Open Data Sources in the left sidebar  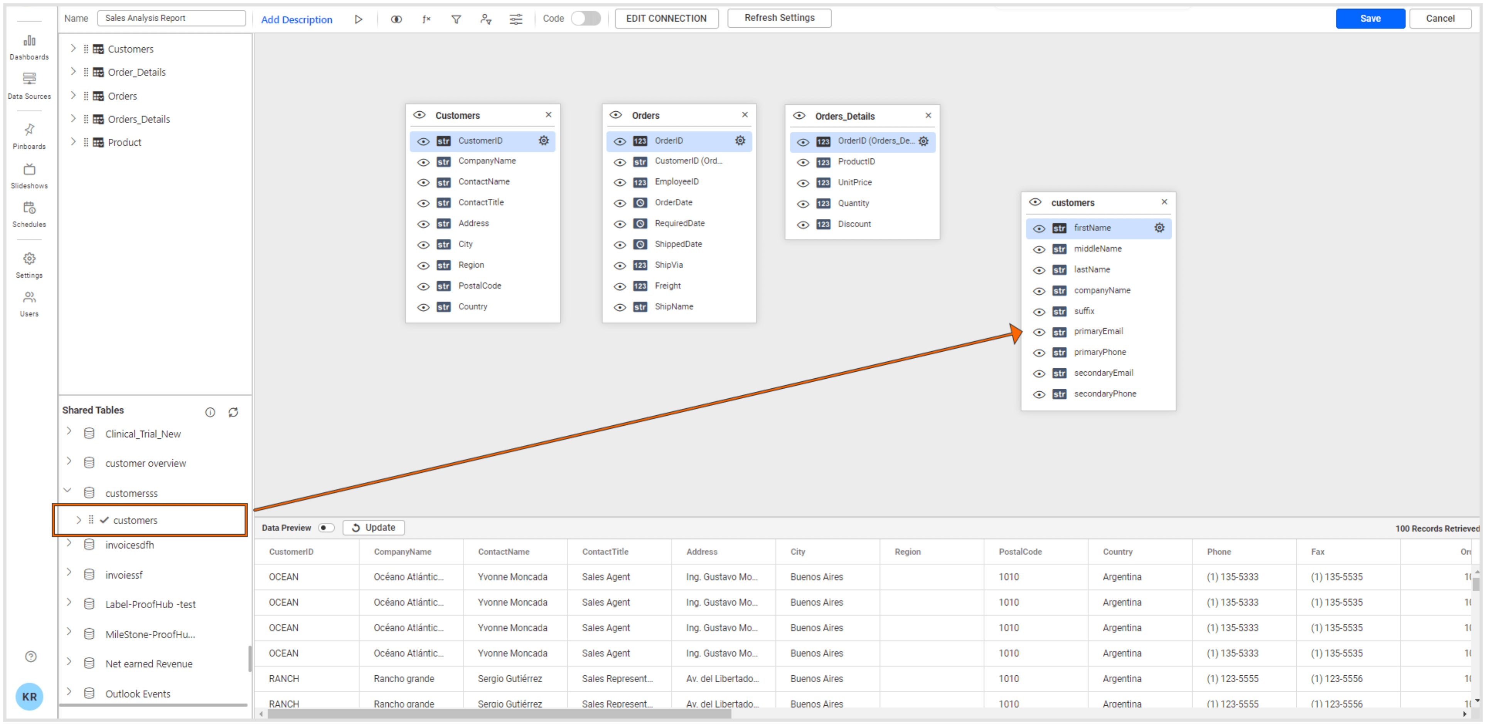tap(29, 84)
